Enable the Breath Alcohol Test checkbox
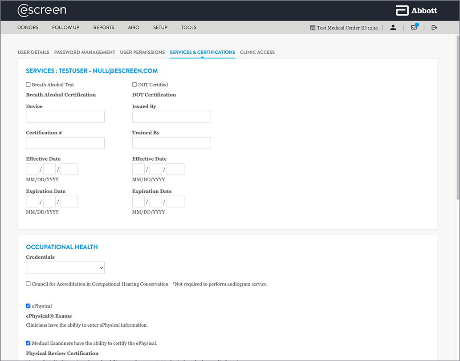The image size is (460, 361). click(28, 85)
